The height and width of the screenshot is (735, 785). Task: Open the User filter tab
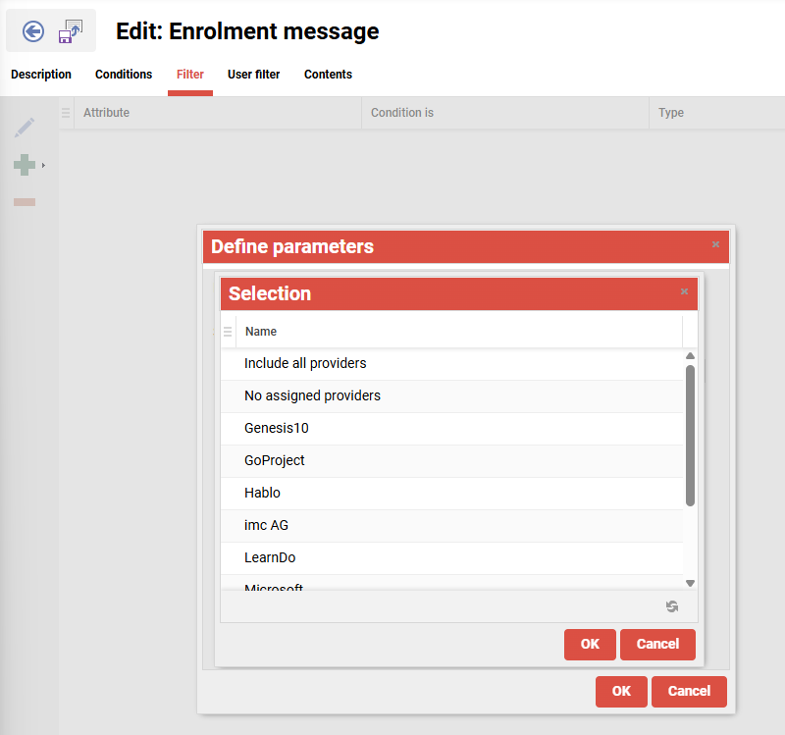253,75
